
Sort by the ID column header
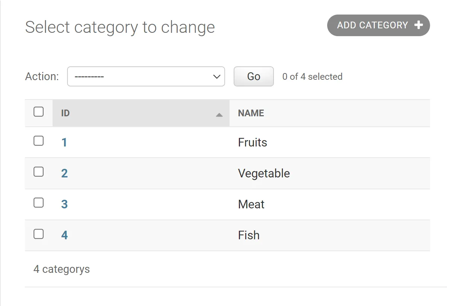click(66, 113)
